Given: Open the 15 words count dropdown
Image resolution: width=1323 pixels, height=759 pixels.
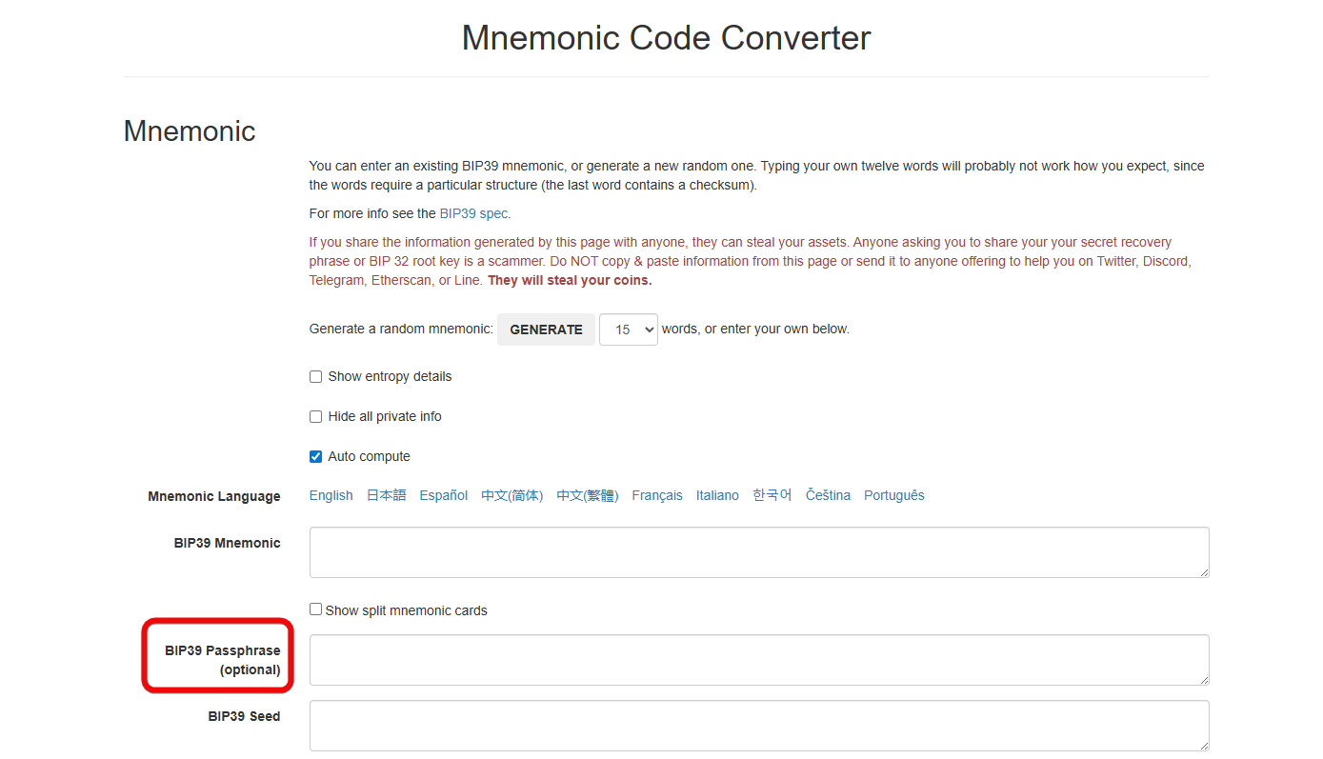Looking at the screenshot, I should 628,330.
